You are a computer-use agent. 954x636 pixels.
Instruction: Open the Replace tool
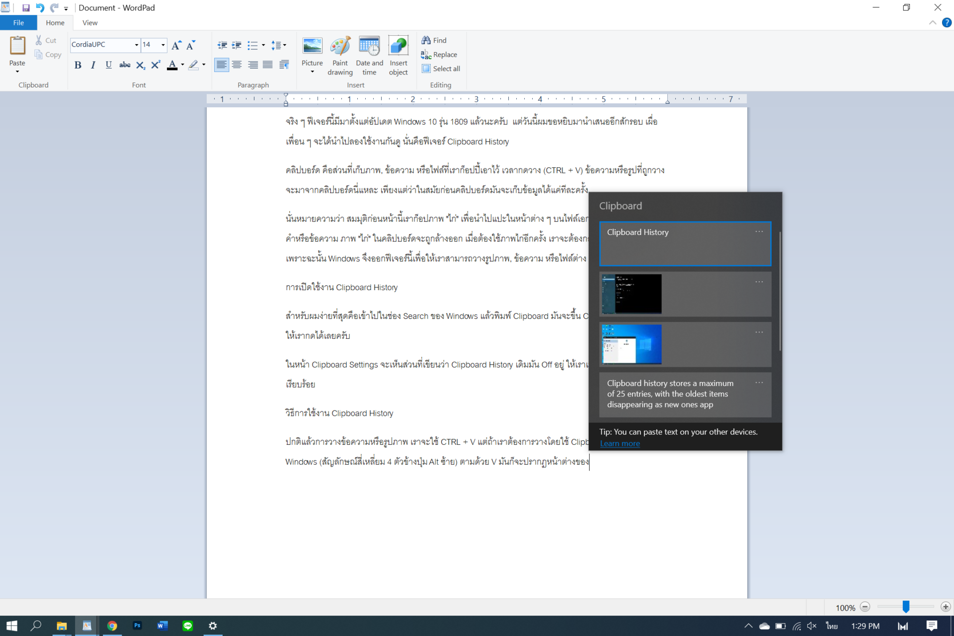click(x=439, y=54)
